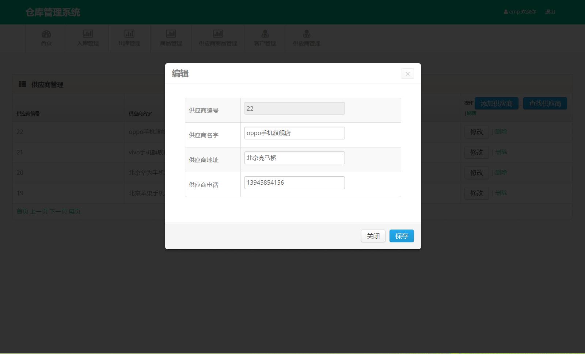
Task: Focus the 供应商电话 input field
Action: 295,183
